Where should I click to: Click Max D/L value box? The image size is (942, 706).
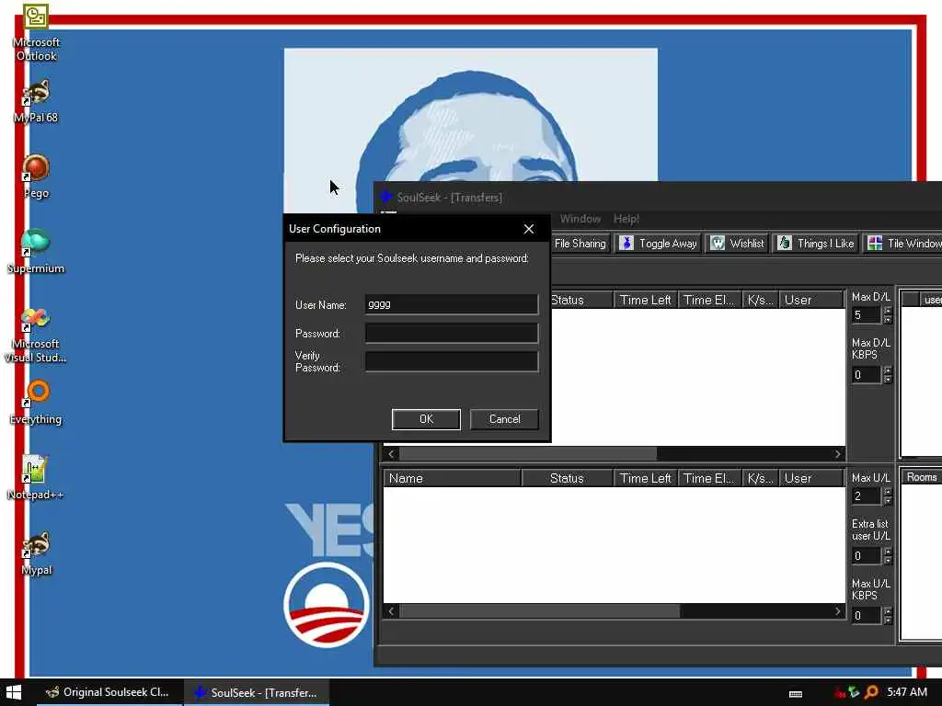867,314
